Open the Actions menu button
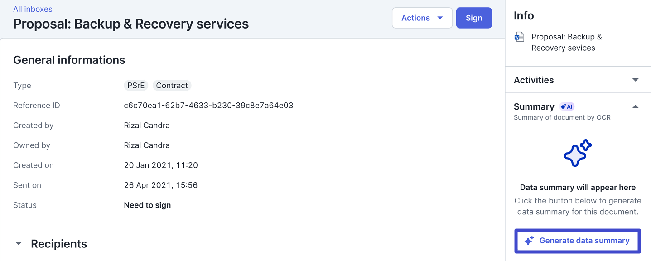Image resolution: width=651 pixels, height=261 pixels. pyautogui.click(x=415, y=18)
